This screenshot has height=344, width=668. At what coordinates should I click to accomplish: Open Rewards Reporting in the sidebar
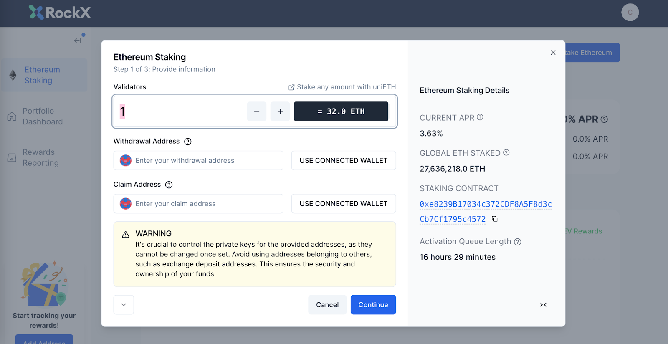40,158
